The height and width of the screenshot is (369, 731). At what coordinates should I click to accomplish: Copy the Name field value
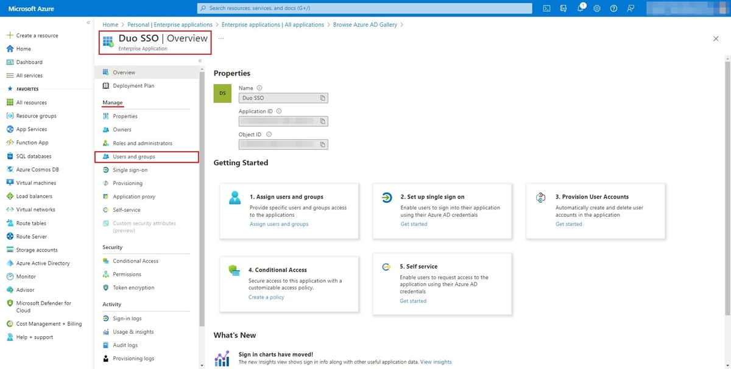[323, 97]
